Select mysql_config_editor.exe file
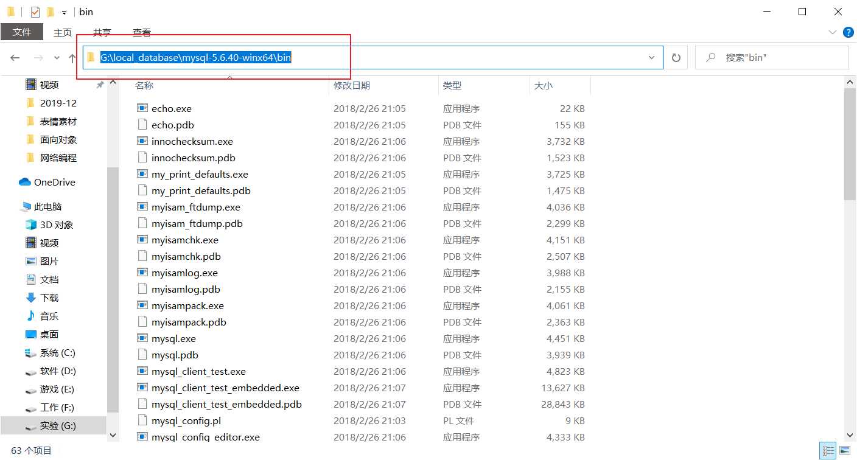This screenshot has height=460, width=857. [x=206, y=437]
